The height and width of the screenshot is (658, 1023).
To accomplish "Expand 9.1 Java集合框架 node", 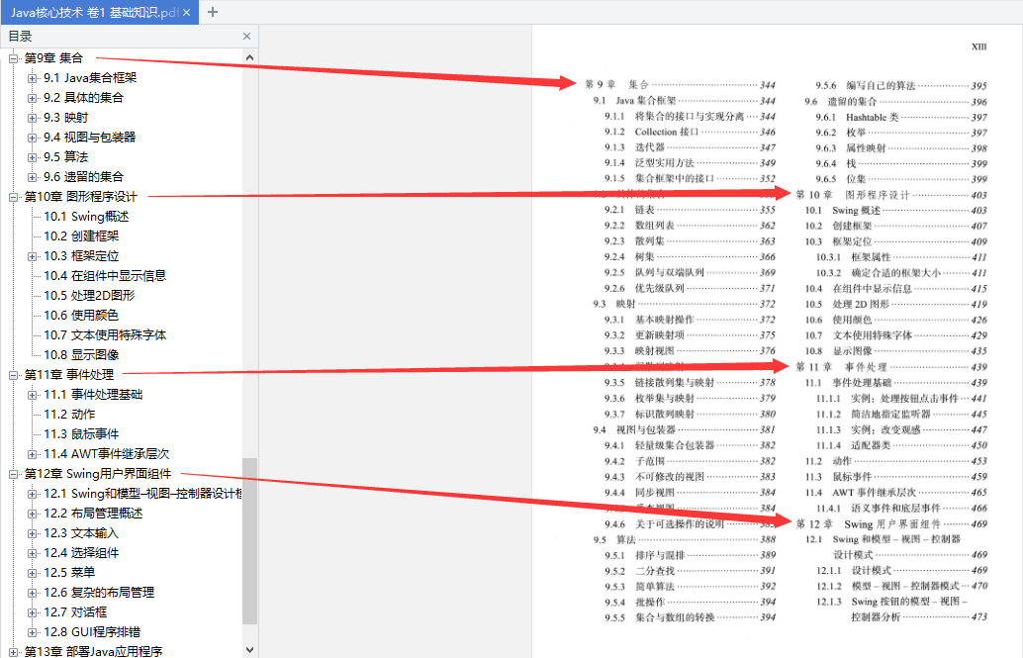I will (x=32, y=78).
